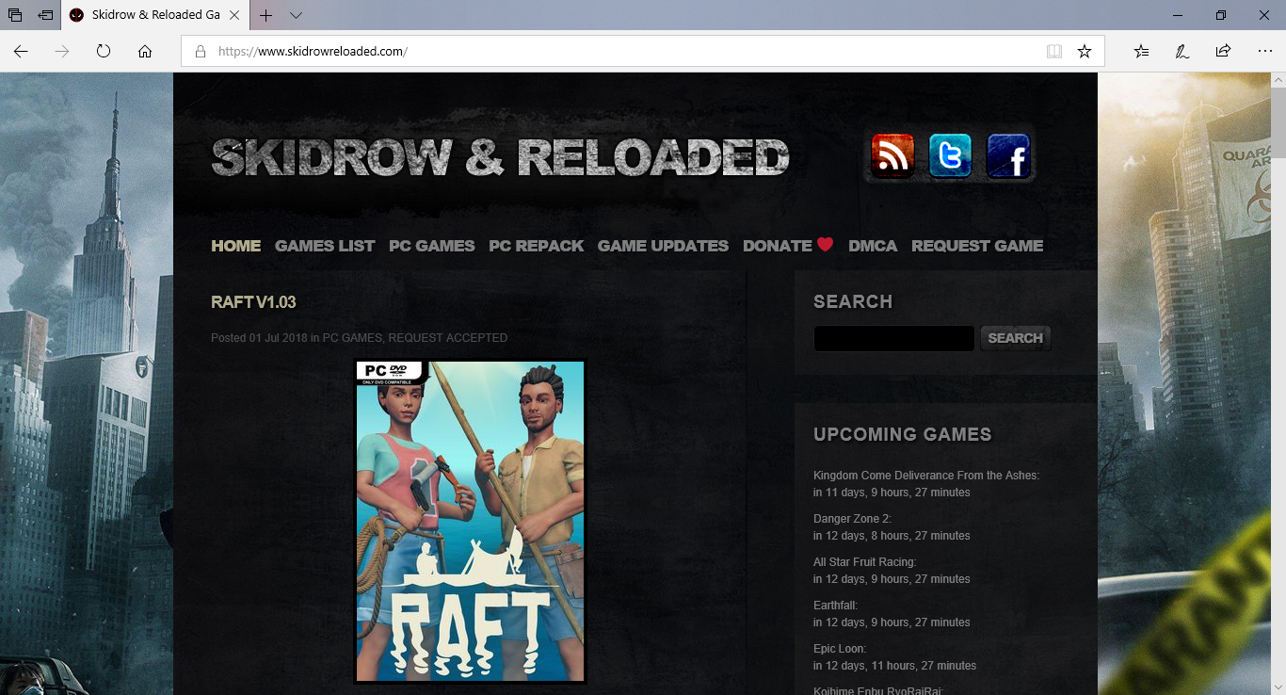Click 'in 12 days, 8 hours, 27 minutes' countdown
Screen dimensions: 1286x695
point(892,536)
